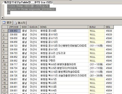This screenshot has height=94, width=122.
Task: Click ZIPCODE cell 336-731
Action: pyautogui.click(x=14, y=72)
